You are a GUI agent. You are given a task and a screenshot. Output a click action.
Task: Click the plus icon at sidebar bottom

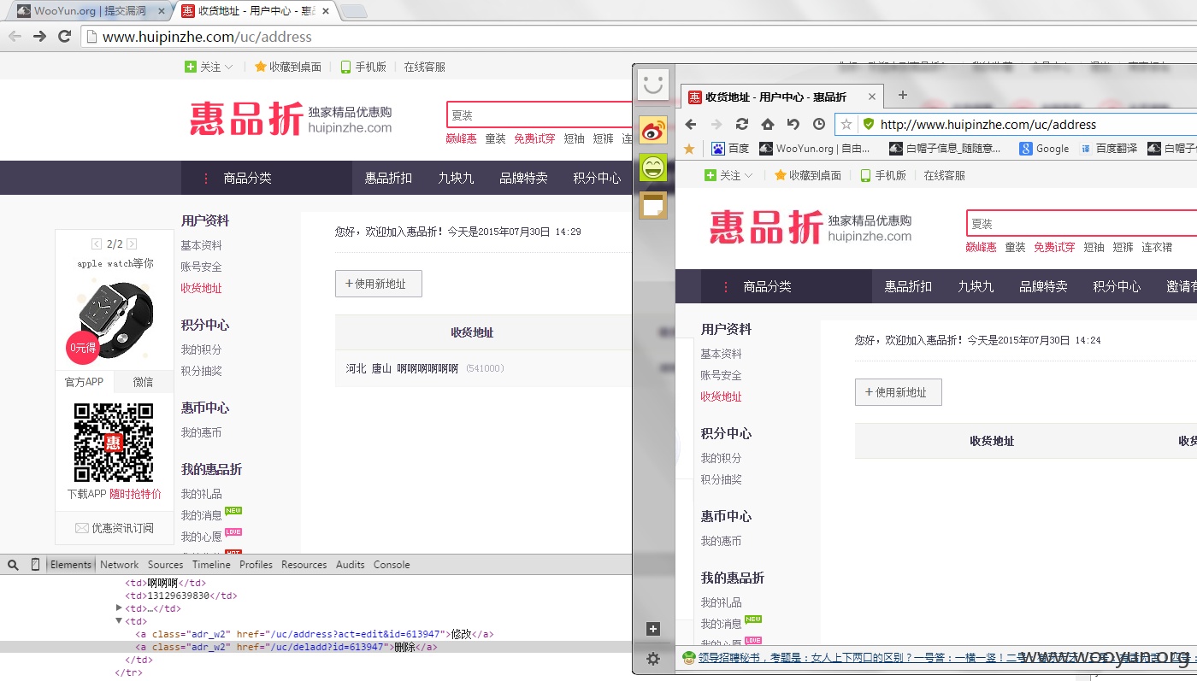(653, 629)
